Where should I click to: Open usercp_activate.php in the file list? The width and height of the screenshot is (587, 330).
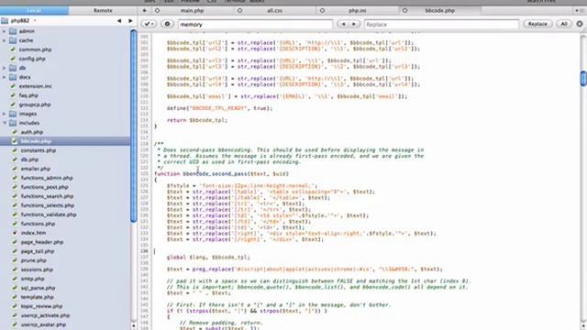pyautogui.click(x=45, y=315)
